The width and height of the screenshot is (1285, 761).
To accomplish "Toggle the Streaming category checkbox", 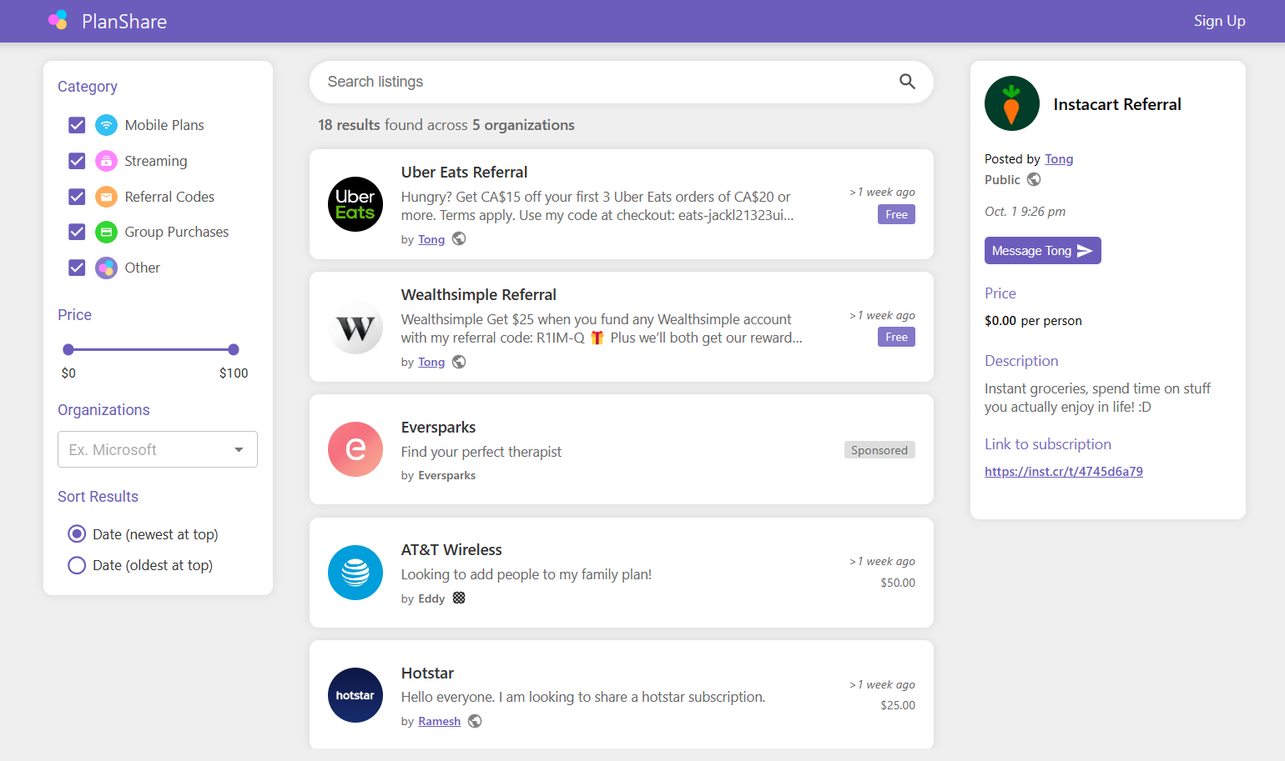I will tap(77, 161).
